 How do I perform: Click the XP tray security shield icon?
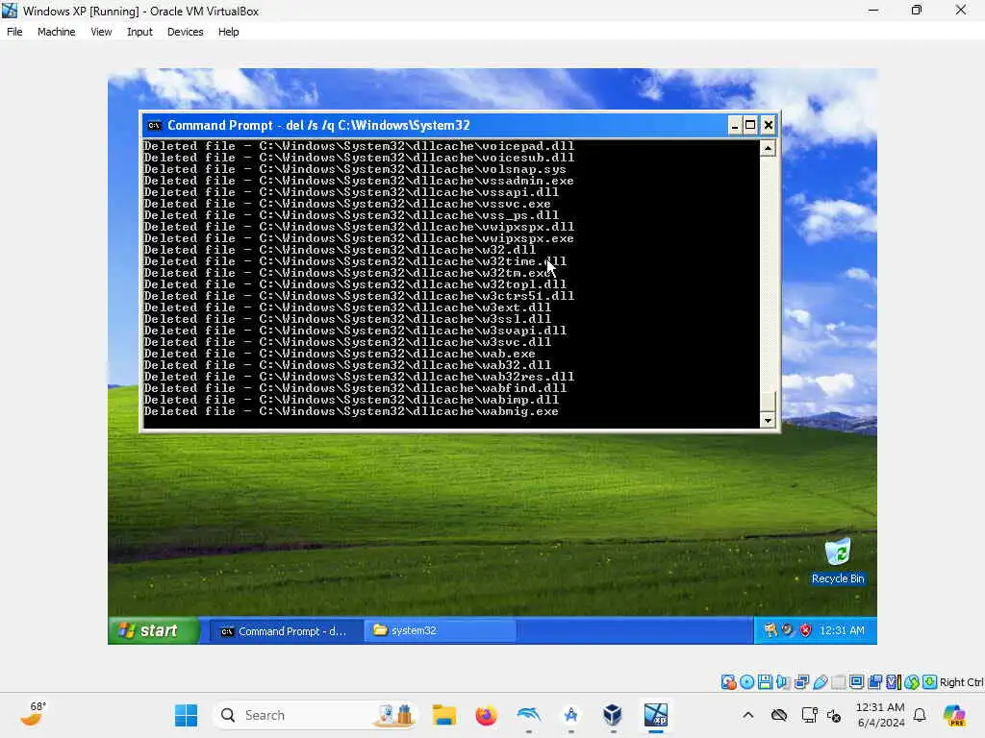805,630
